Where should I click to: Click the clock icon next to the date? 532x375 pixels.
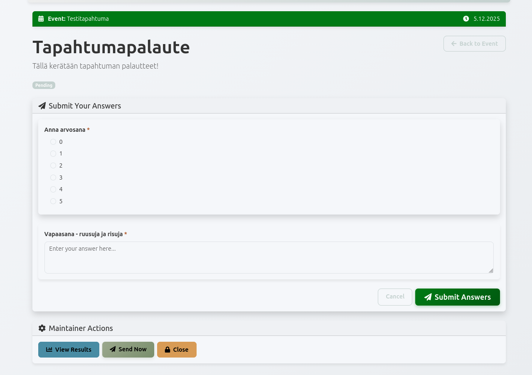tap(465, 18)
